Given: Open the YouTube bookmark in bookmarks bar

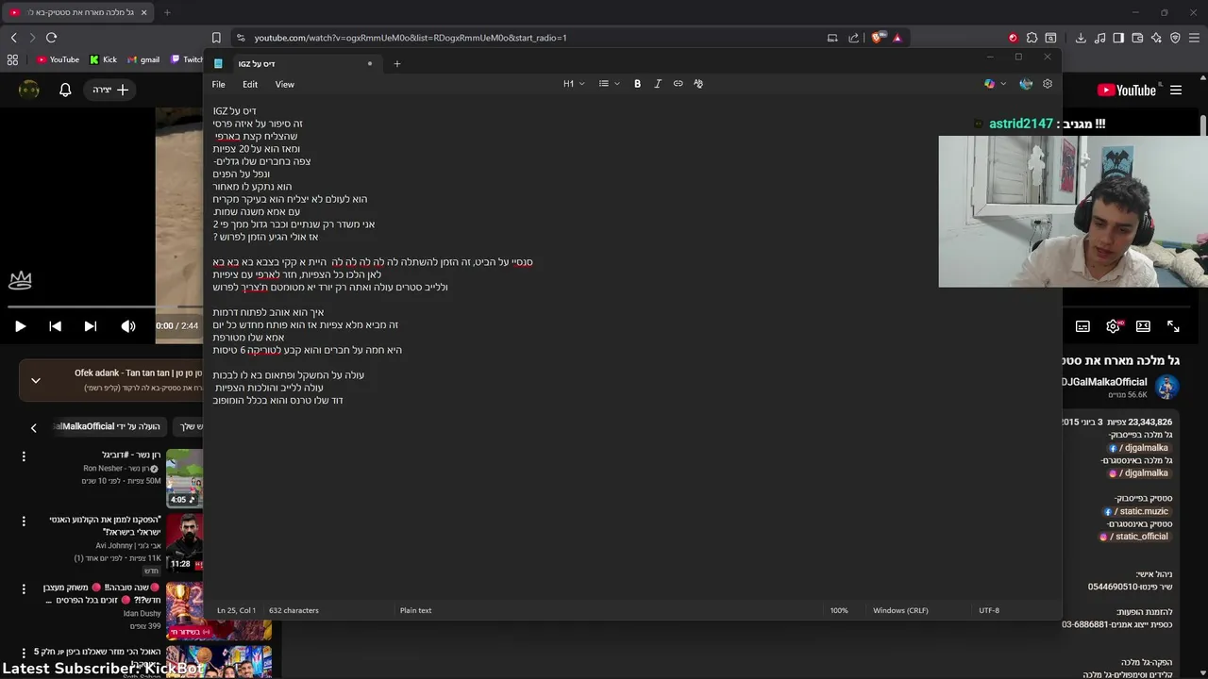Looking at the screenshot, I should pos(58,59).
